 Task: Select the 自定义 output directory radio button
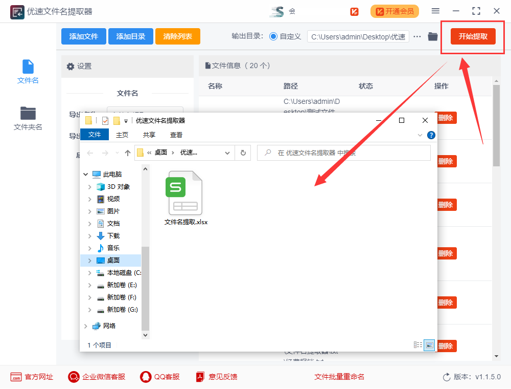click(x=273, y=36)
